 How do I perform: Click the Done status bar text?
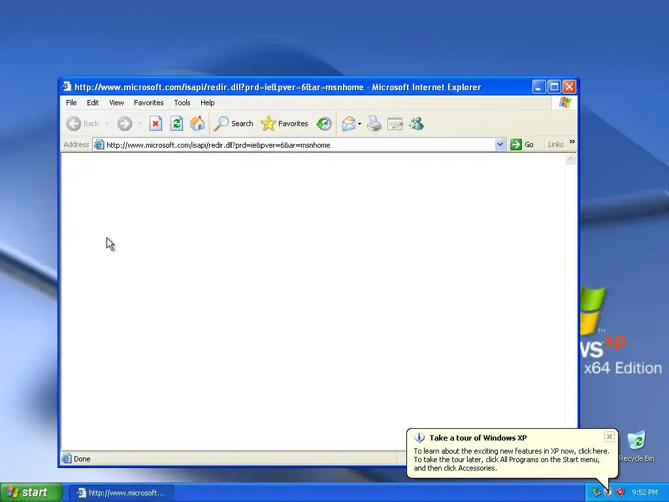pyautogui.click(x=82, y=459)
